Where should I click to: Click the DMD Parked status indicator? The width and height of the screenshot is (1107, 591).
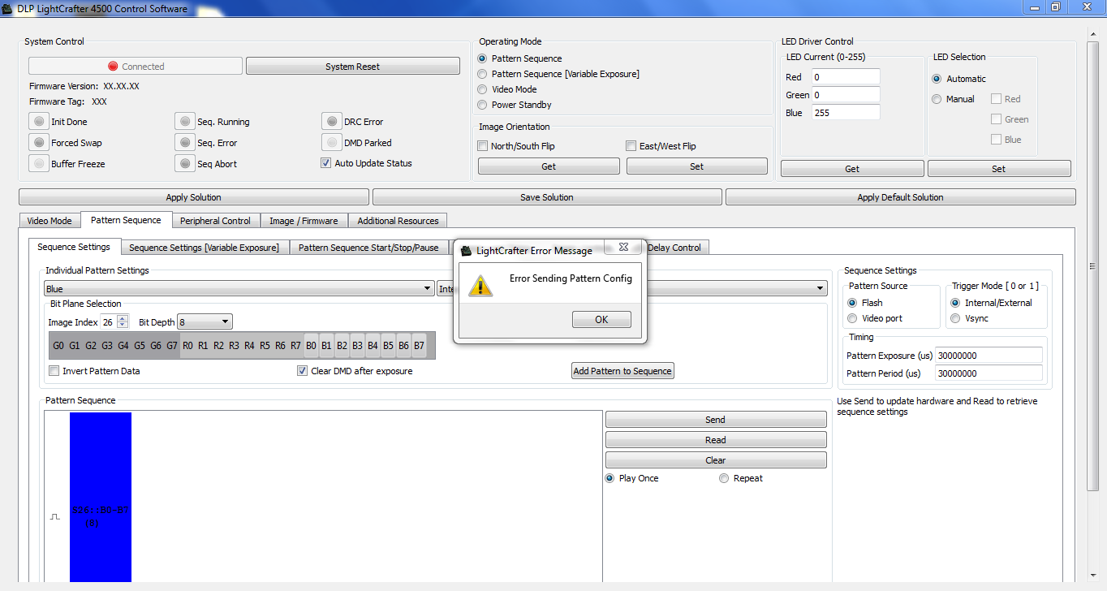click(332, 142)
